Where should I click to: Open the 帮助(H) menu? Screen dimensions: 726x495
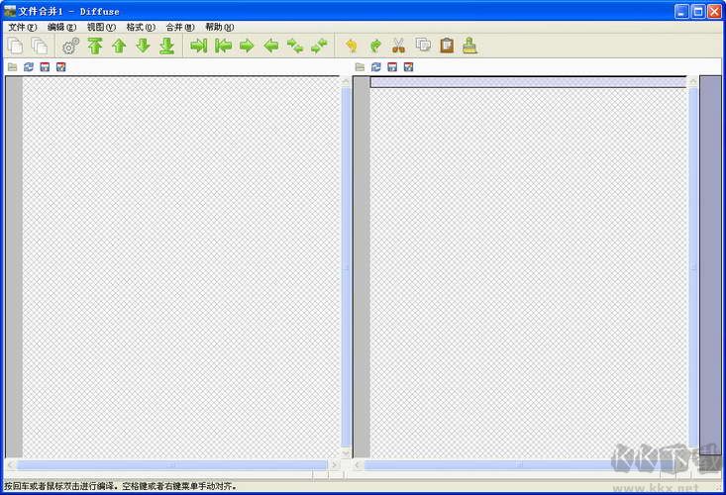tap(220, 28)
